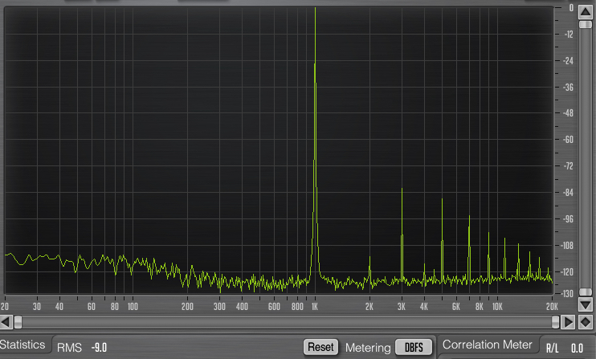Click the -120 dB scale label
This screenshot has width=596, height=359.
[x=567, y=271]
